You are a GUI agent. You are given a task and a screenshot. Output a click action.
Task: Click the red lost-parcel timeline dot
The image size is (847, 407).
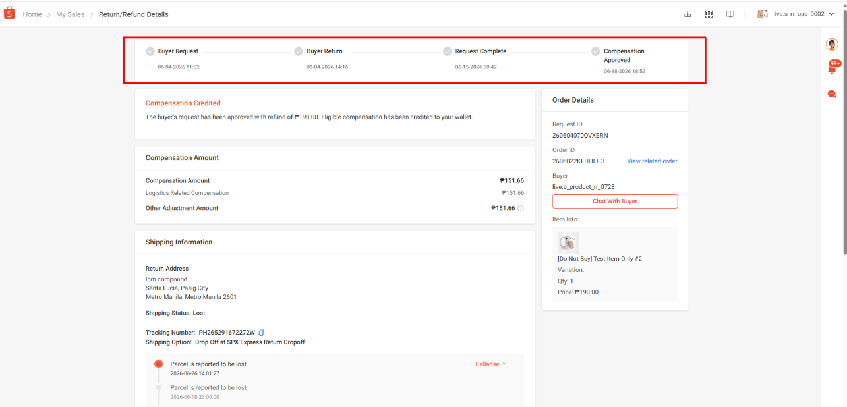[x=158, y=364]
